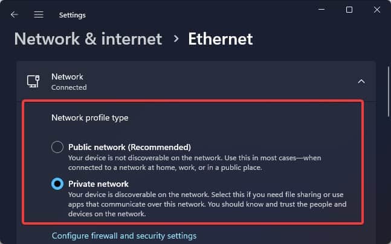This screenshot has width=391, height=244.
Task: Click the Network profile type heading
Action: [90, 117]
